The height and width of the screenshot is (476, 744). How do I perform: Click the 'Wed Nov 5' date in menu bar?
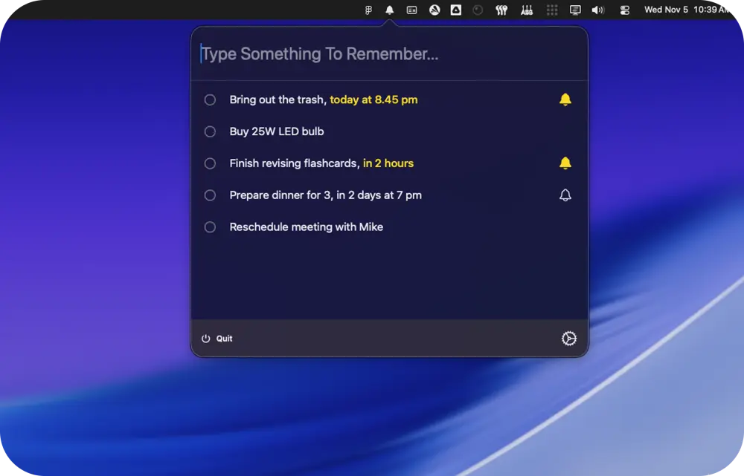(x=666, y=10)
